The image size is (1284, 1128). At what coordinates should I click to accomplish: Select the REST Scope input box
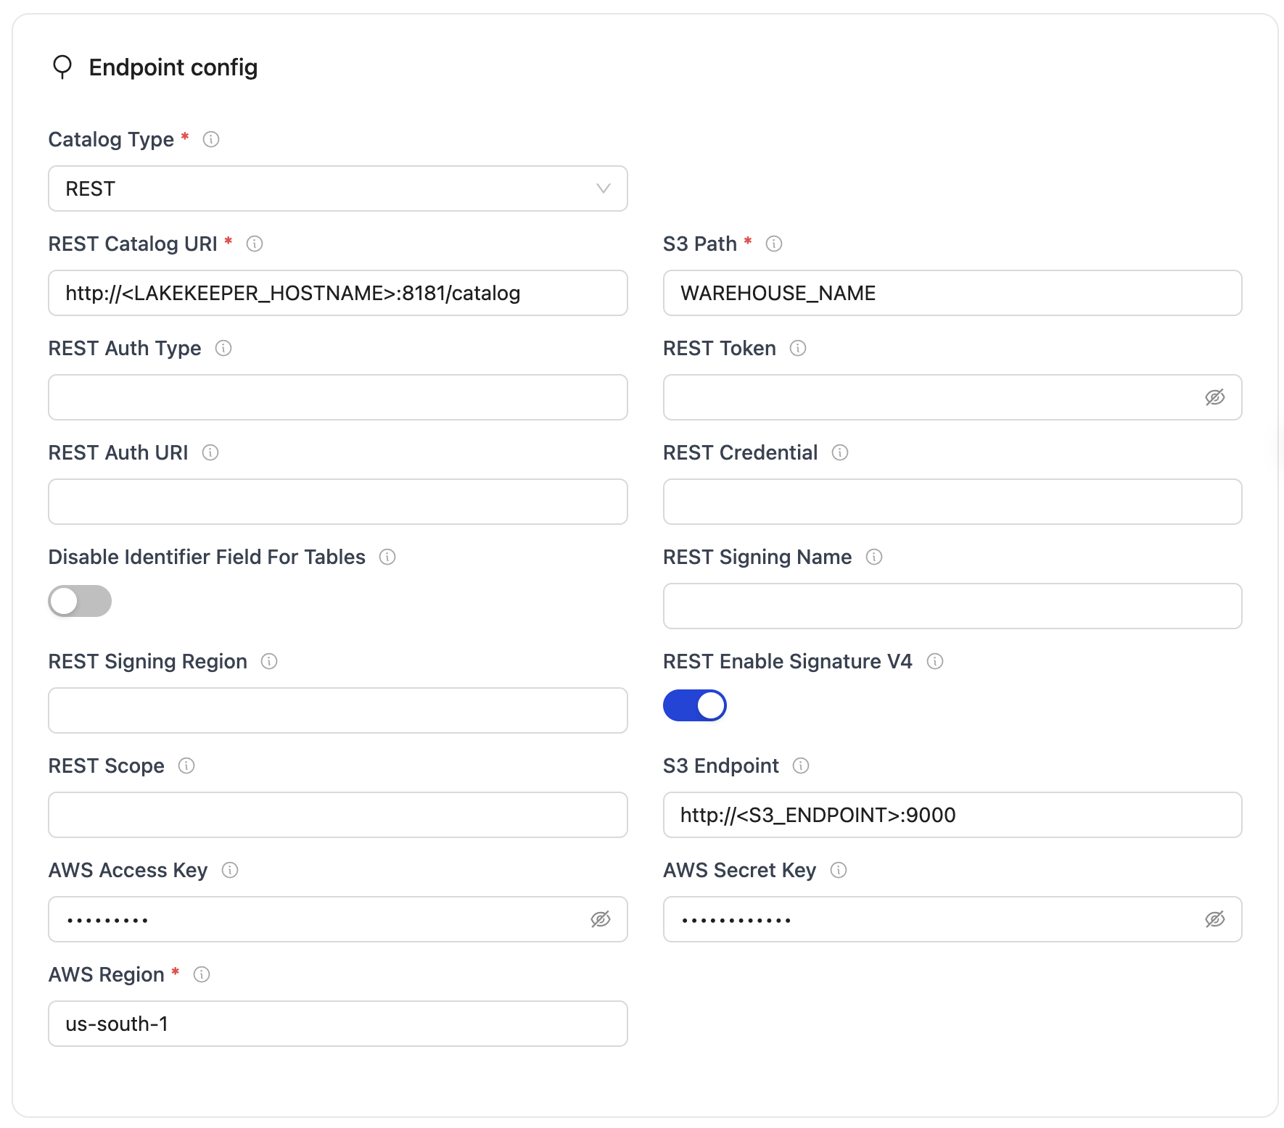tap(337, 815)
